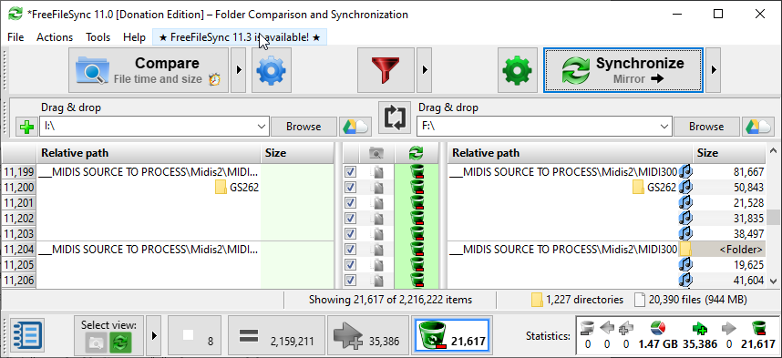Toggle create-right filter showing 35,386
The image size is (782, 358).
click(369, 335)
